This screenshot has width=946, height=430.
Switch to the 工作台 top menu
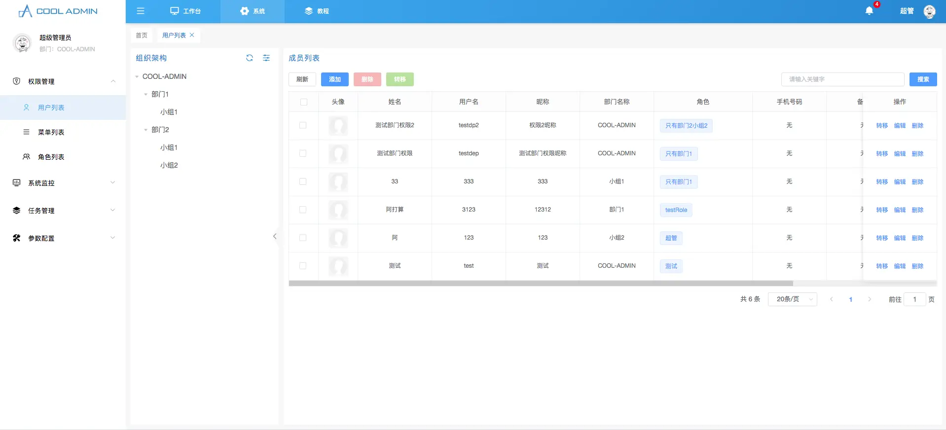tap(185, 11)
